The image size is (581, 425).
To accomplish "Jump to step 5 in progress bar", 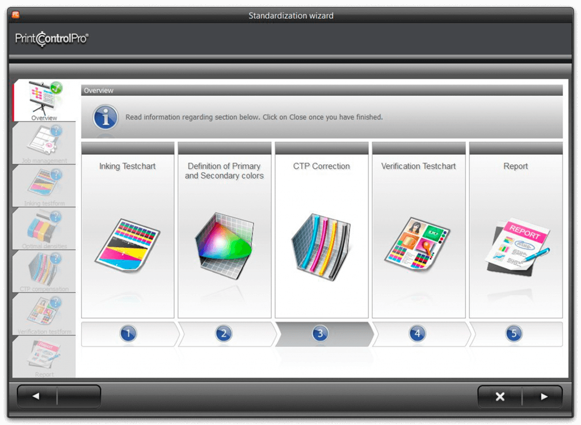I will (514, 334).
